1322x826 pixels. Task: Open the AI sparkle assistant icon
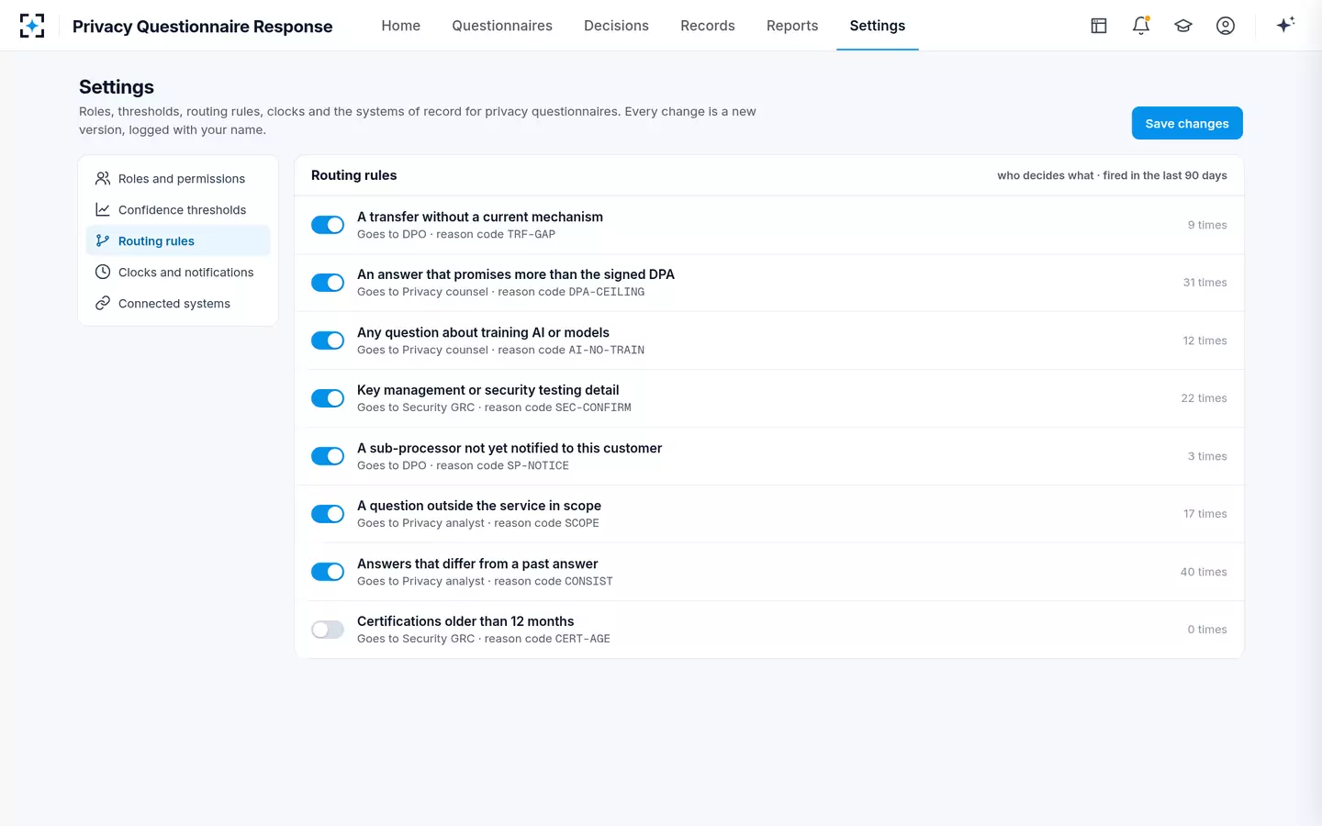pos(1285,25)
